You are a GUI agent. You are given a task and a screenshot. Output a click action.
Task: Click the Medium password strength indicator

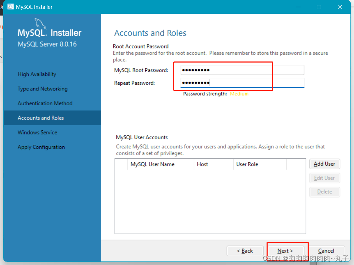(x=239, y=94)
